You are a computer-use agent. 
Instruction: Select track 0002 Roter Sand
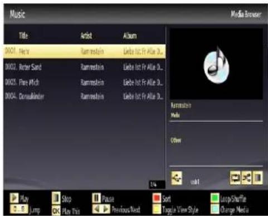(30, 67)
